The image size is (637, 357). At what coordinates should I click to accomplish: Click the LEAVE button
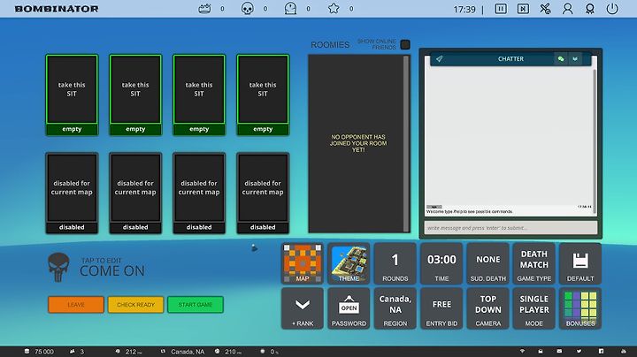(76, 305)
